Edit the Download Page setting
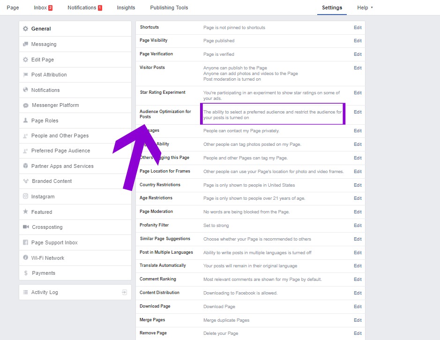Image resolution: width=440 pixels, height=340 pixels. coord(358,307)
